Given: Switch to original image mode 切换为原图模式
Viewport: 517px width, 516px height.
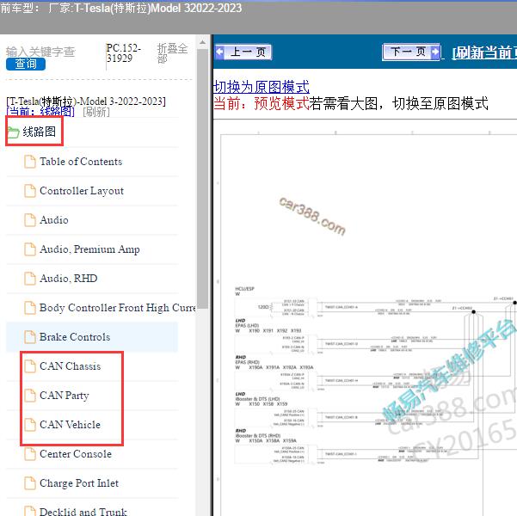Looking at the screenshot, I should coord(262,87).
